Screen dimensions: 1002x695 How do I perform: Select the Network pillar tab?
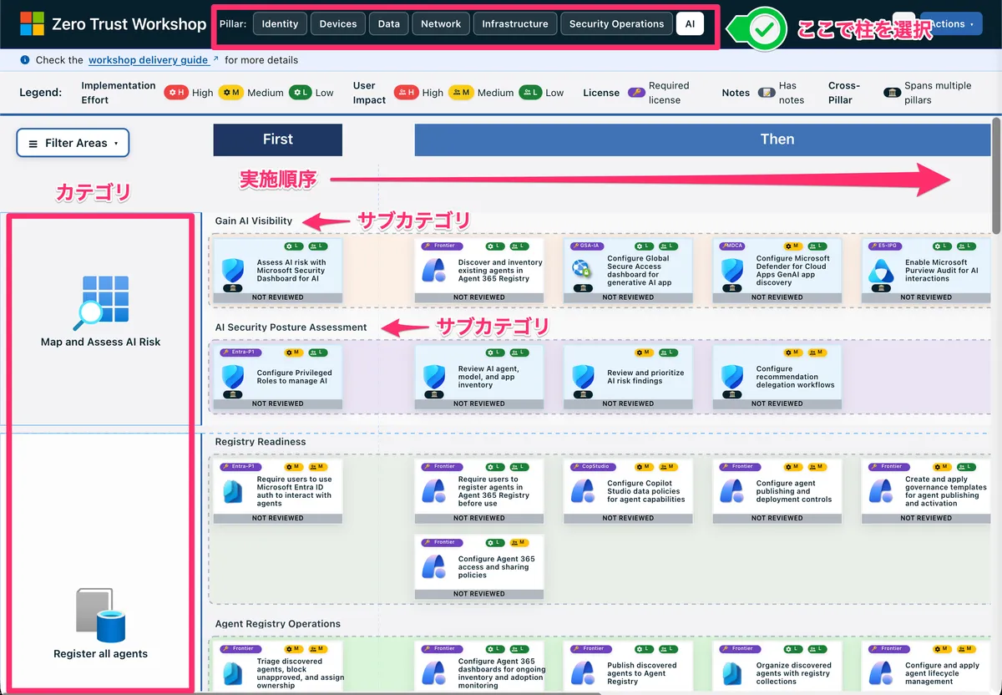(441, 24)
